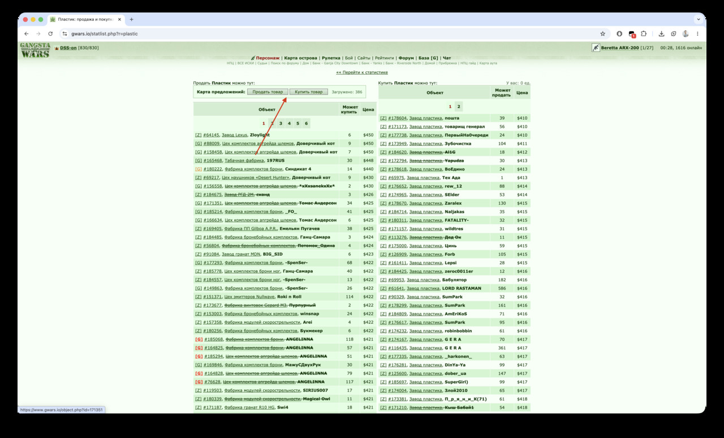The width and height of the screenshot is (724, 438).
Task: Open the Форум menu item
Action: tap(406, 58)
